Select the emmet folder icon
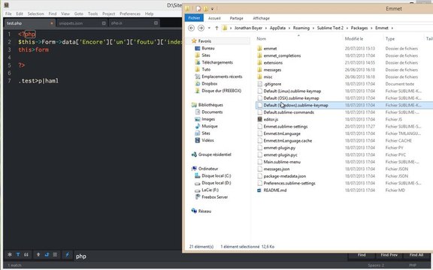Image resolution: width=433 pixels, height=270 pixels. click(259, 49)
